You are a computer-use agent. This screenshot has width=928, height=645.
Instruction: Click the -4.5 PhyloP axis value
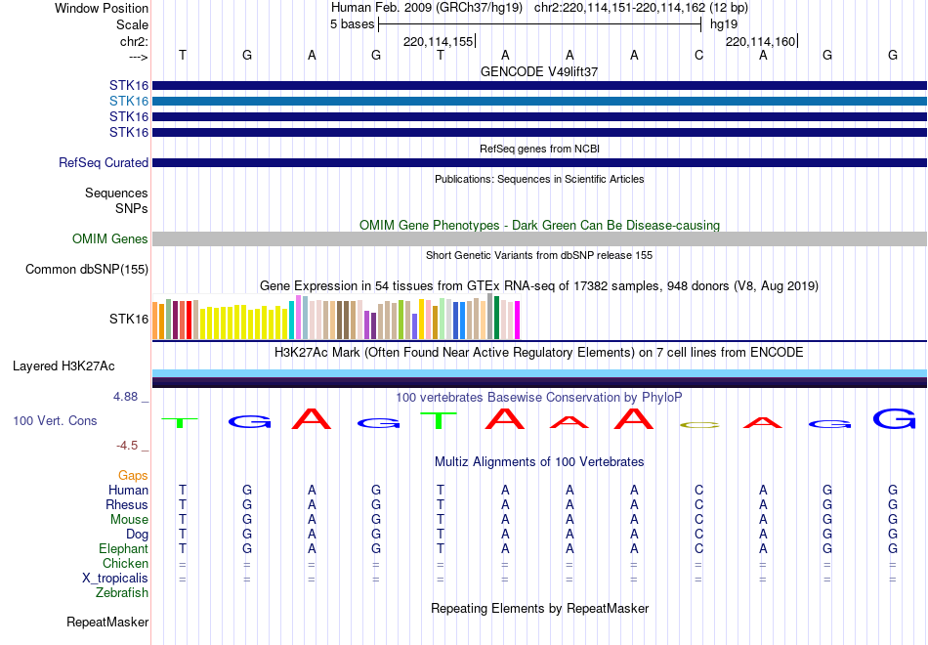coord(127,446)
